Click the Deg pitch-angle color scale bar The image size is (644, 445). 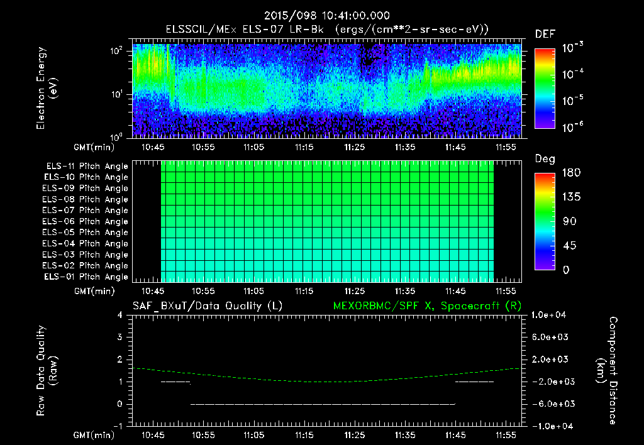pyautogui.click(x=545, y=221)
